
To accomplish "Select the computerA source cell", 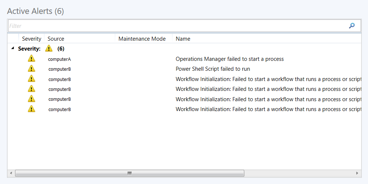I will click(59, 59).
